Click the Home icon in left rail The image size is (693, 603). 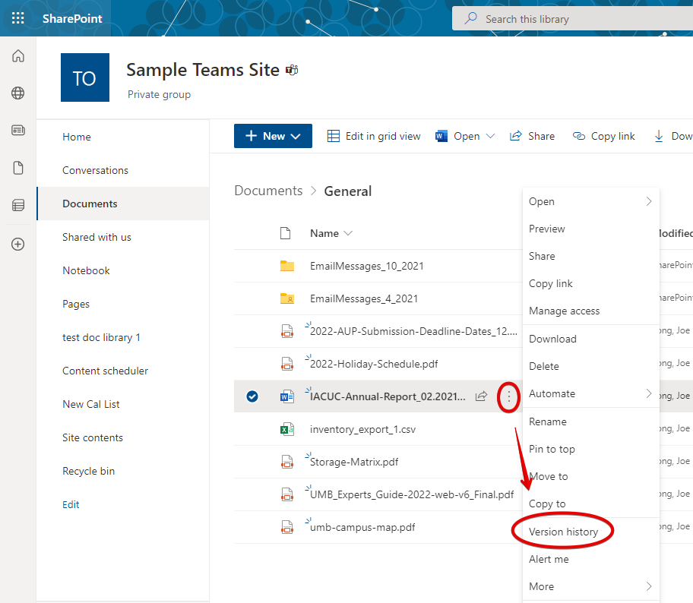[x=18, y=56]
